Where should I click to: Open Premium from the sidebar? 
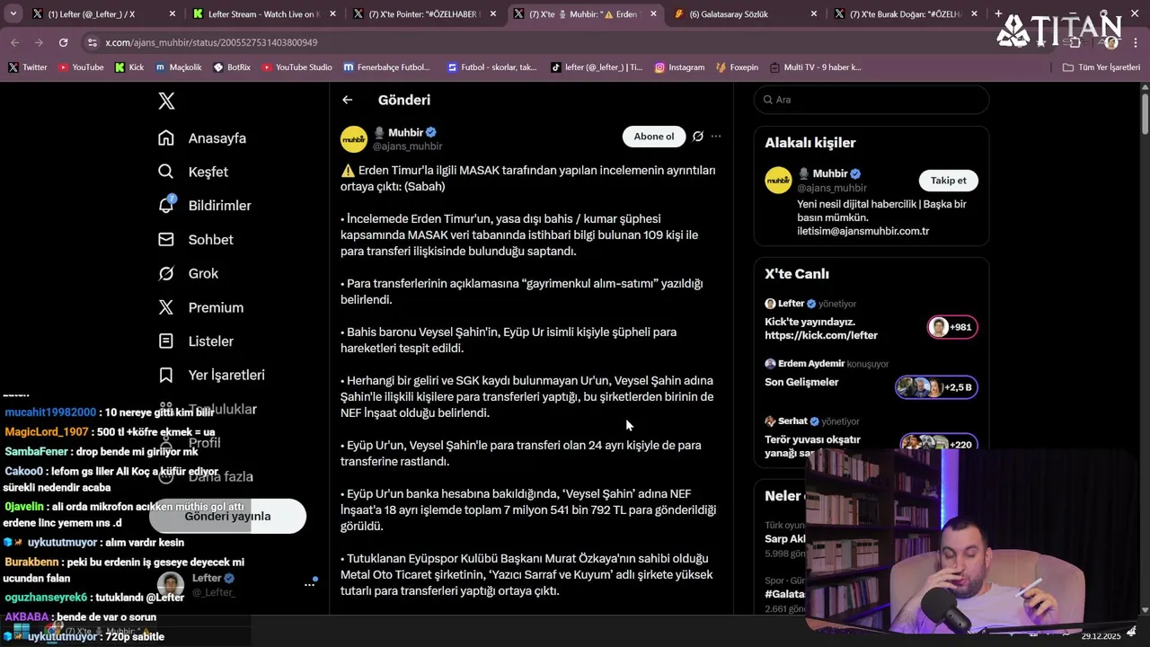(x=200, y=307)
